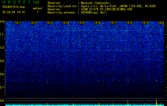
Task: Select the meteor count value 7
Action: (x=38, y=12)
